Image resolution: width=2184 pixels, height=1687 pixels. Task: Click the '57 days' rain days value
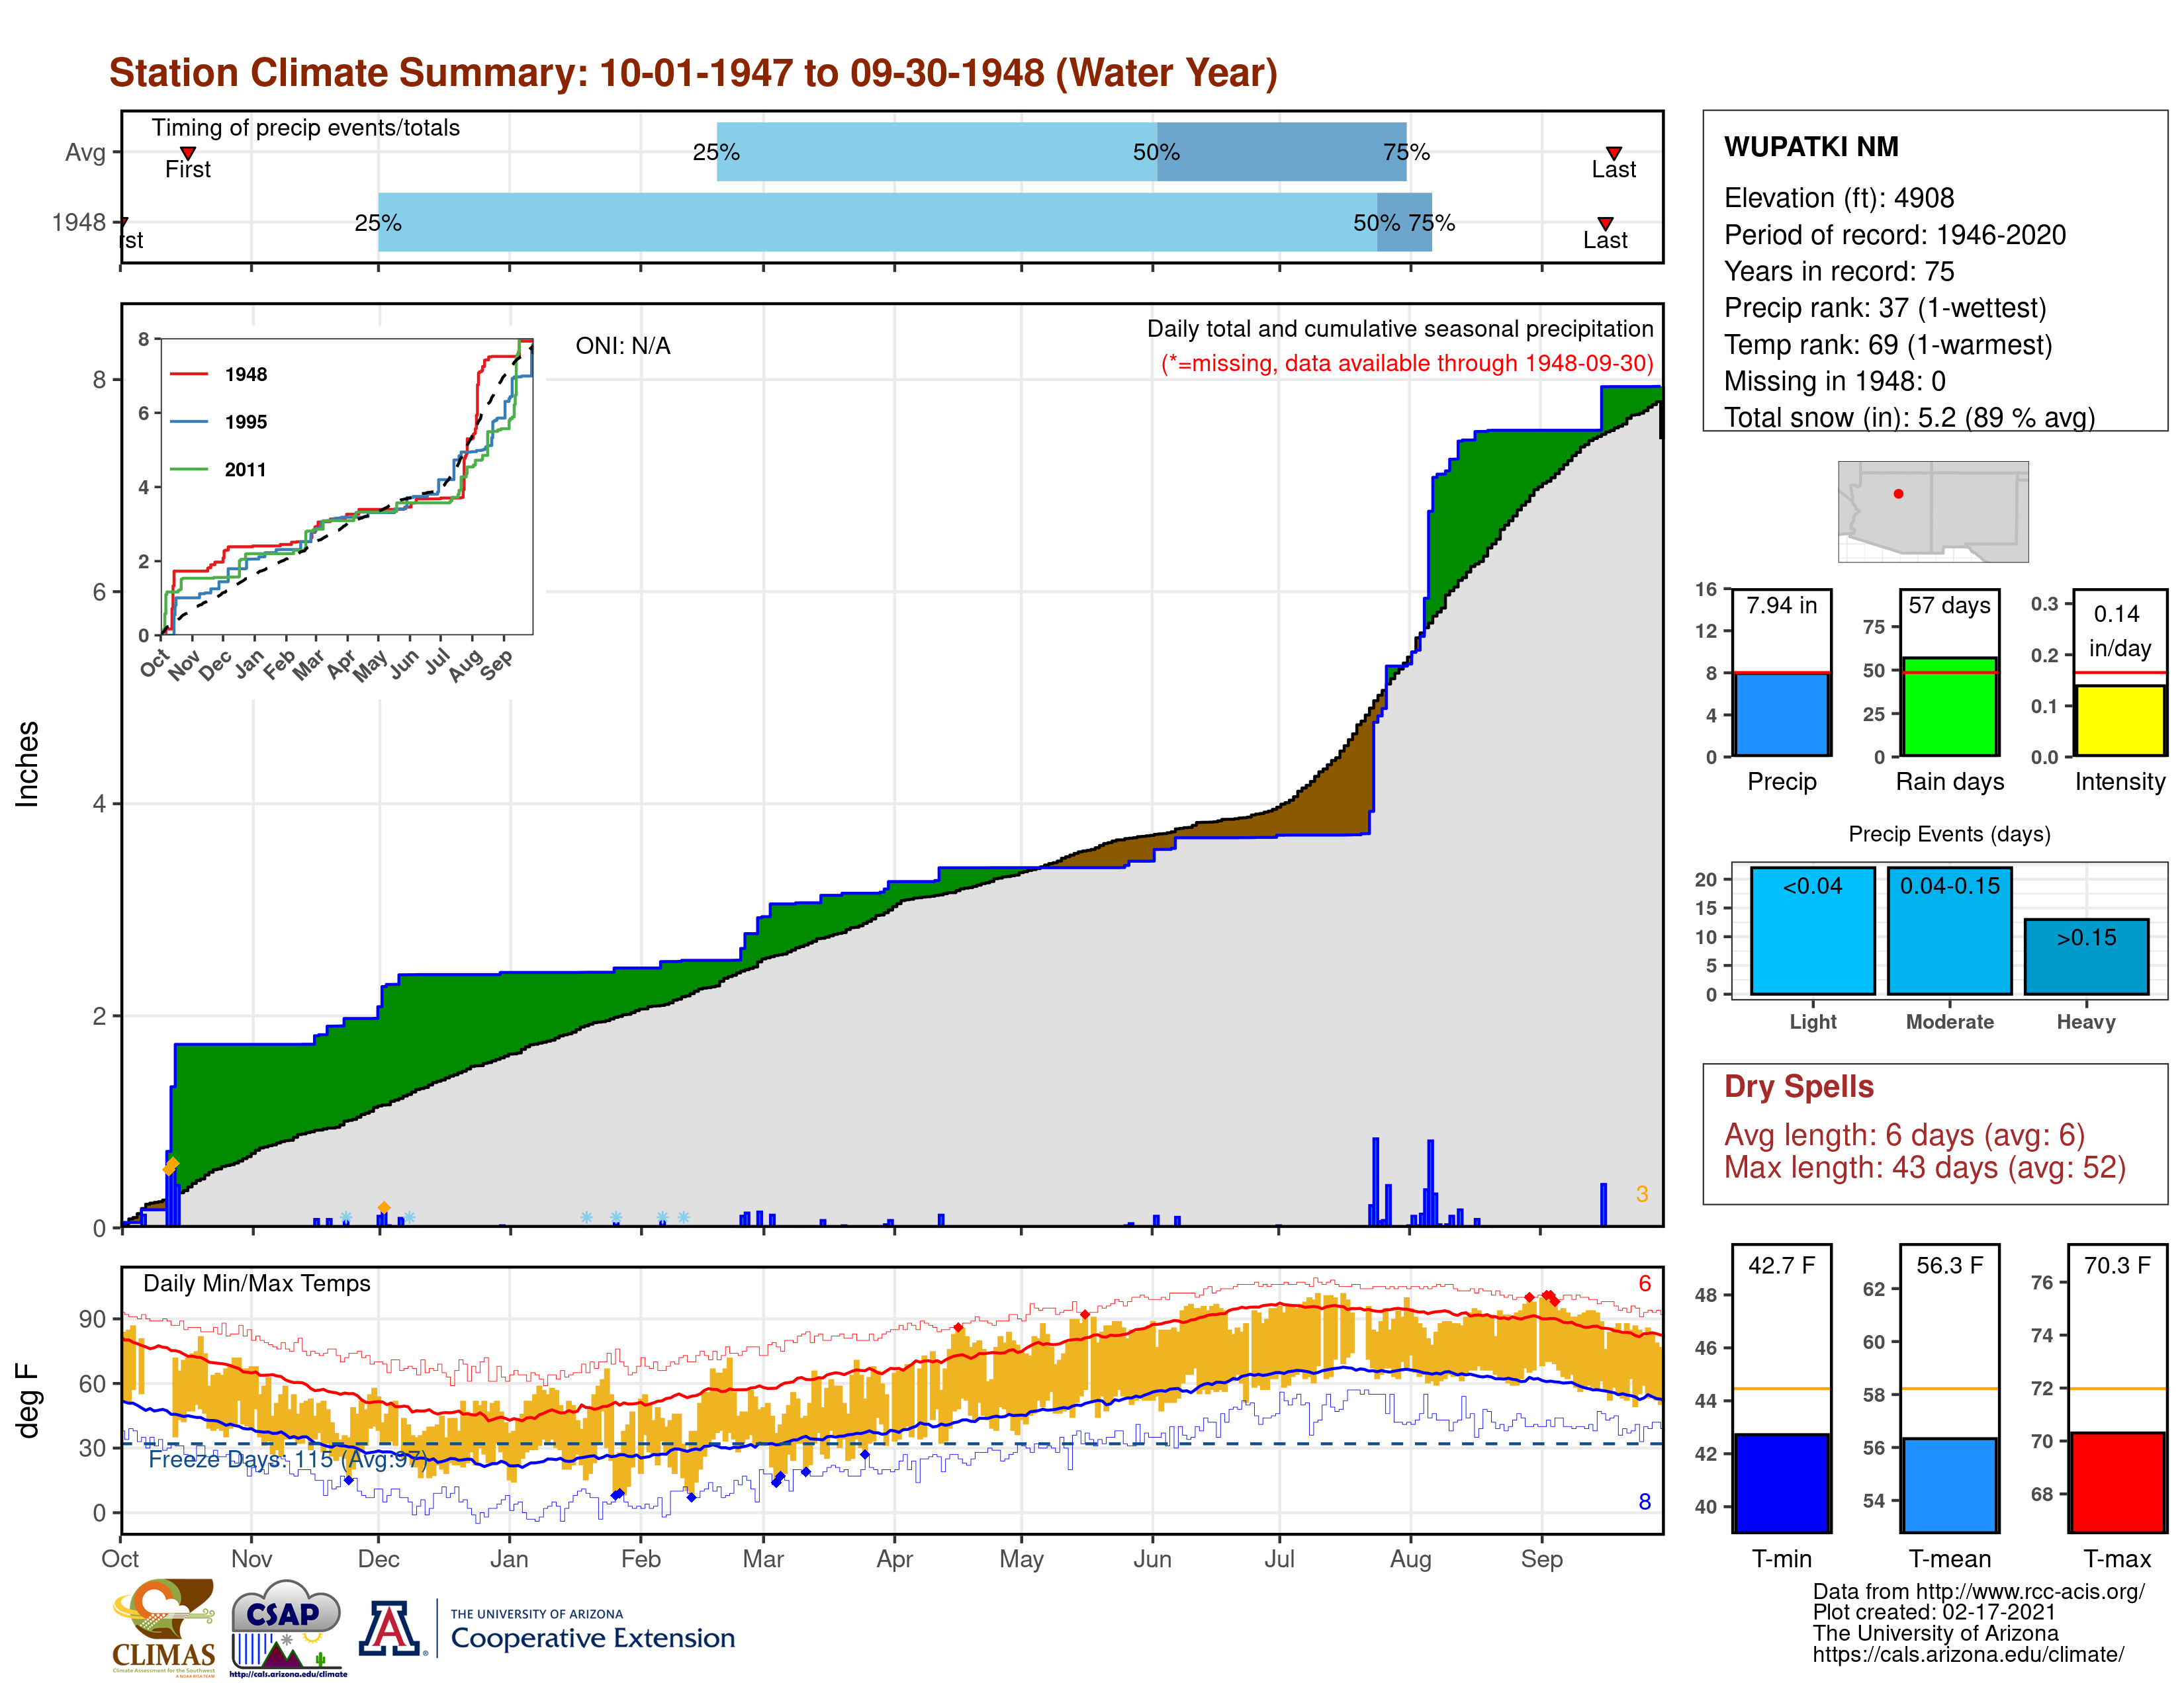(1949, 605)
